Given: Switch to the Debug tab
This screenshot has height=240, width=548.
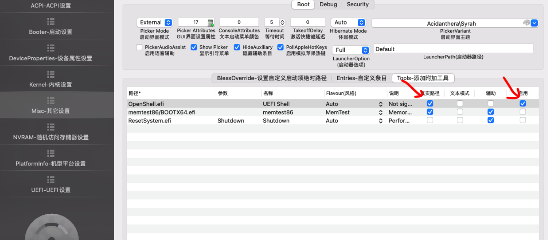Looking at the screenshot, I should coord(328,4).
